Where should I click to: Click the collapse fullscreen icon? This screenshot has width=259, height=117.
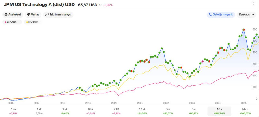(253, 4)
